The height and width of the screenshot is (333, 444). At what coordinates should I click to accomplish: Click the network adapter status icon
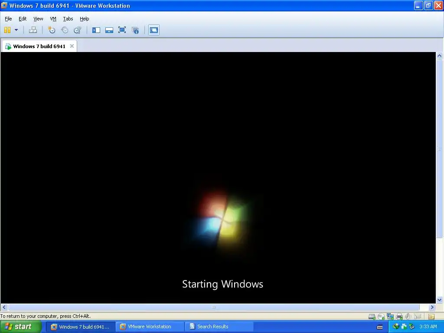[x=390, y=317]
